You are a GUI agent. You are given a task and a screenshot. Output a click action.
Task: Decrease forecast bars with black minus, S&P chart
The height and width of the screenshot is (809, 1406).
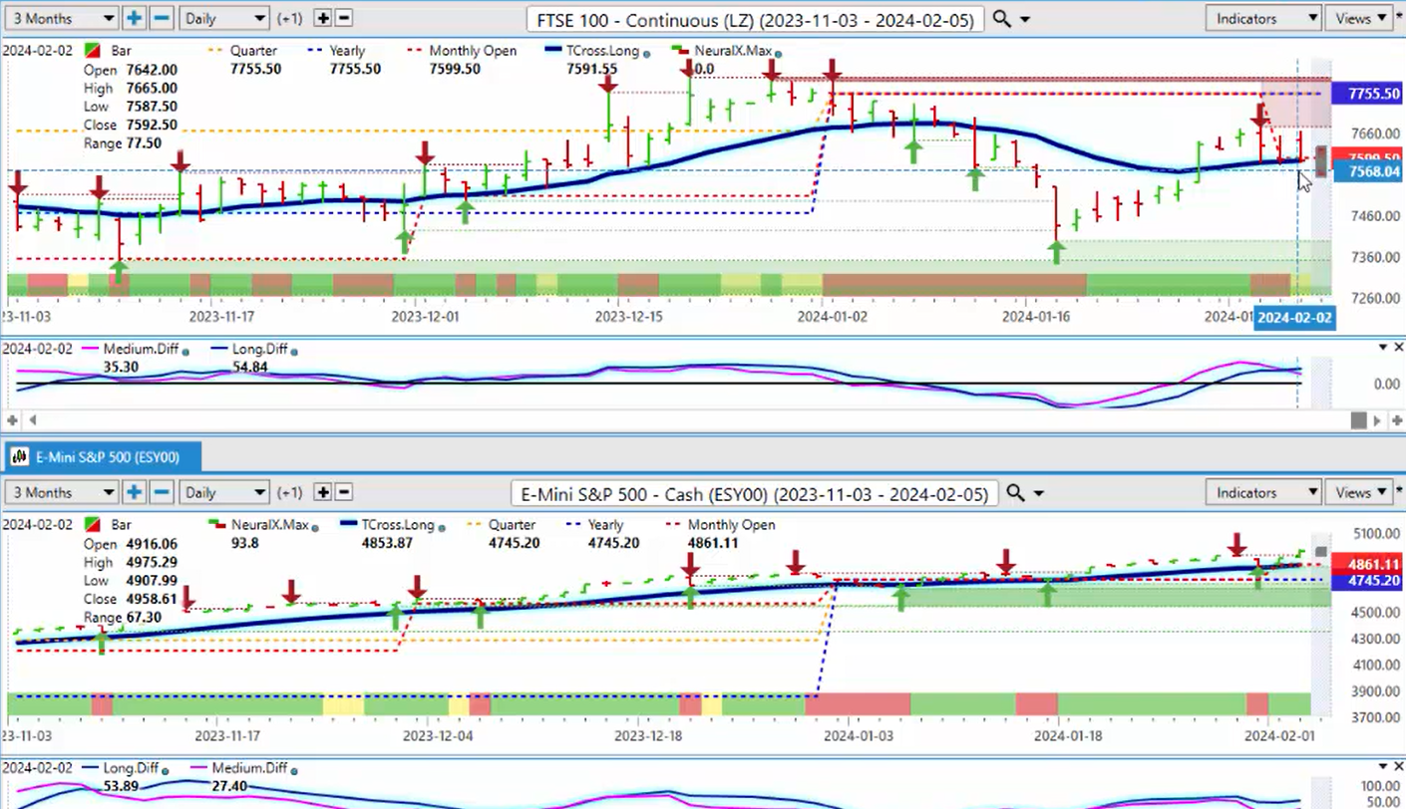344,492
